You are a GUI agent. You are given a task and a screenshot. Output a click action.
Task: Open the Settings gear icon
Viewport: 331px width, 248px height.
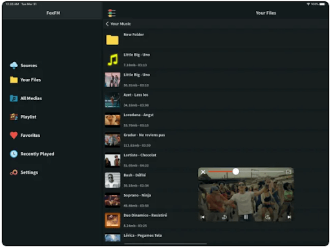click(14, 172)
